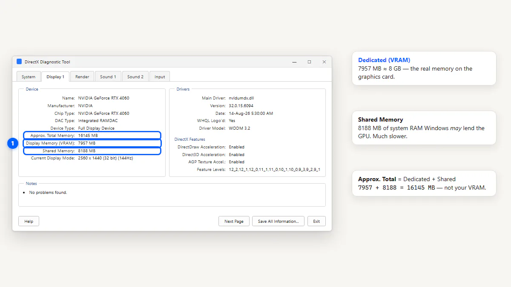Click the Exit button

pyautogui.click(x=316, y=221)
